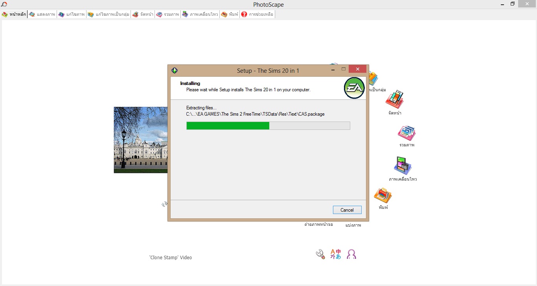The image size is (537, 286).
Task: Open the ภาพเคลื่อนไหว animated GIF icon
Action: point(403,166)
